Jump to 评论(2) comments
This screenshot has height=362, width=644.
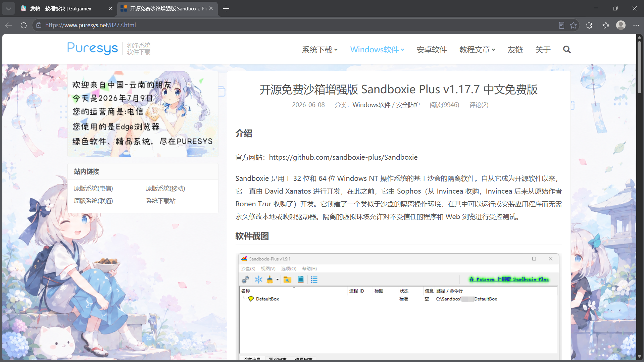point(479,105)
